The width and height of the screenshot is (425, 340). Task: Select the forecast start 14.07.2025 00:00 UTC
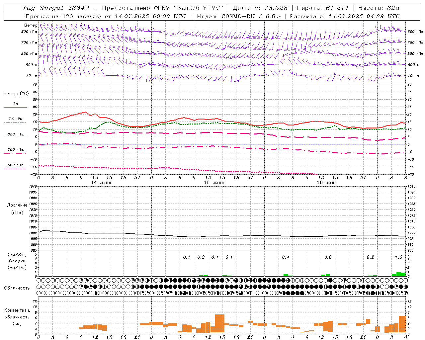[x=150, y=16]
